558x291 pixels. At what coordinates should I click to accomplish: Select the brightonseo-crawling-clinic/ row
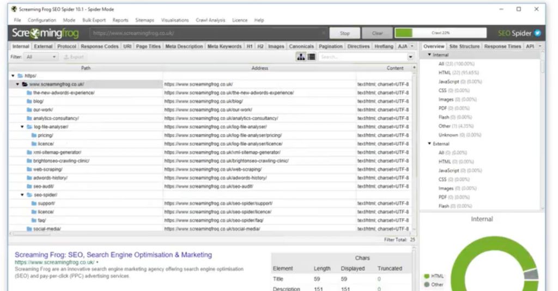[x=210, y=161]
